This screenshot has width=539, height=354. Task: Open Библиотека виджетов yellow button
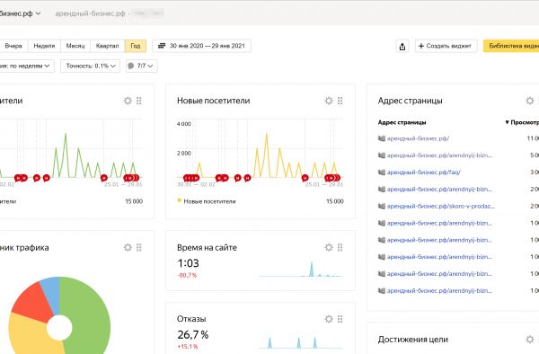[x=511, y=46]
